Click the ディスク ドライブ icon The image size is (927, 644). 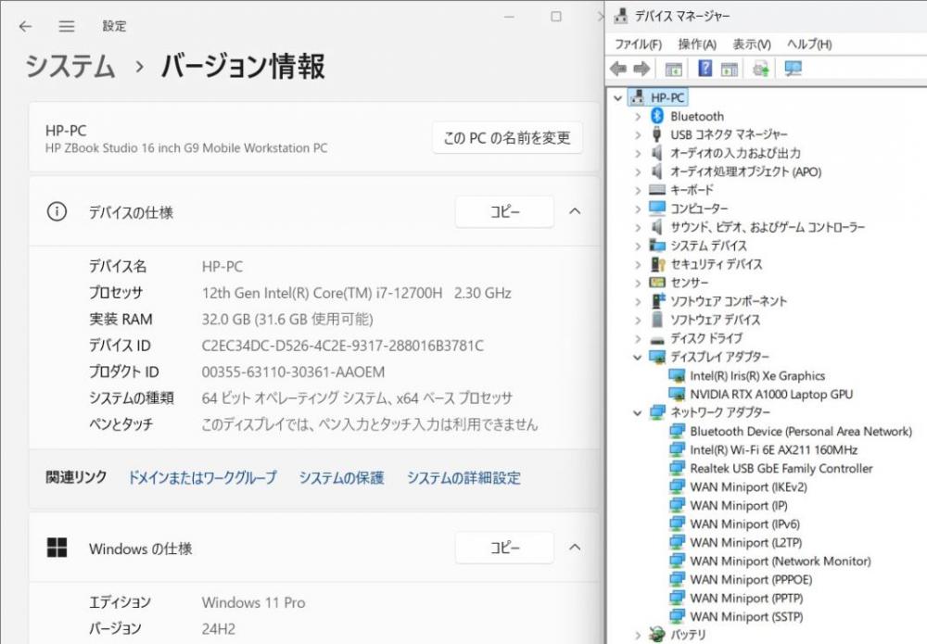click(x=657, y=339)
